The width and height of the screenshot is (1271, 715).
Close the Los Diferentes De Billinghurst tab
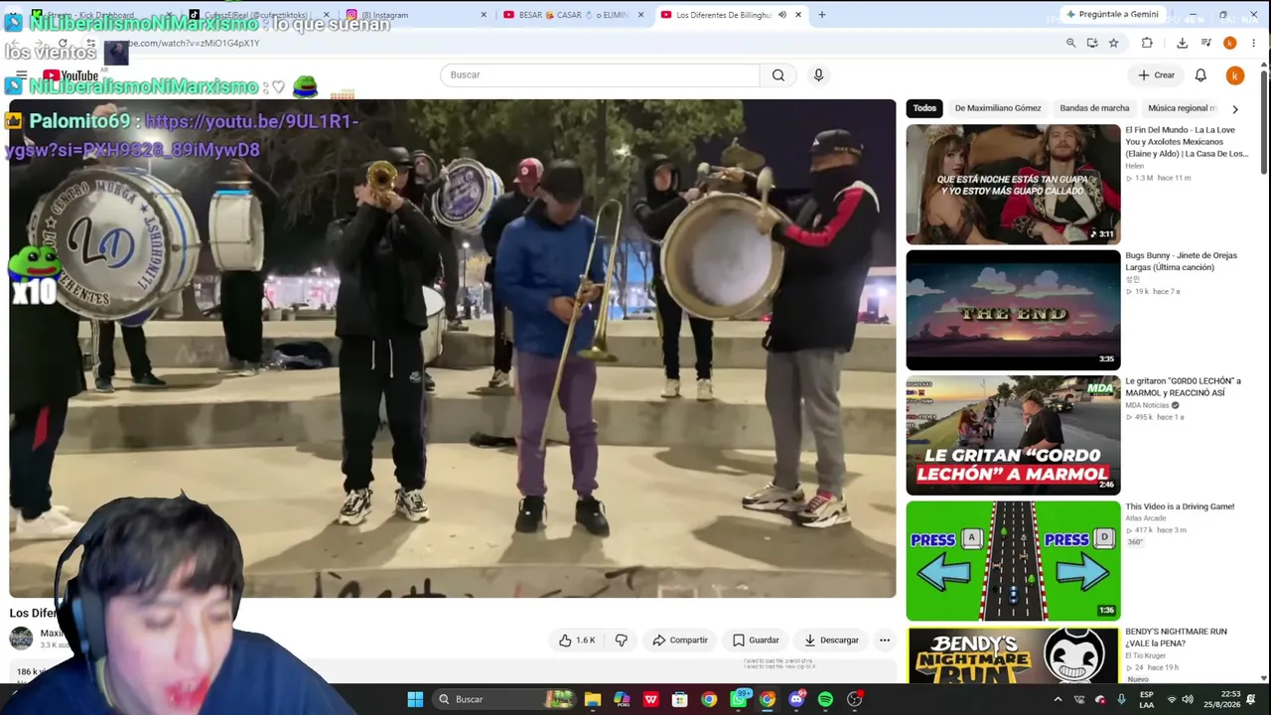(797, 15)
